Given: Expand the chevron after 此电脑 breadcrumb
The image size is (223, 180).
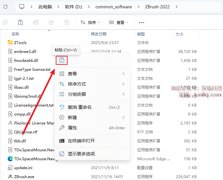Looking at the screenshot, I should (58, 7).
